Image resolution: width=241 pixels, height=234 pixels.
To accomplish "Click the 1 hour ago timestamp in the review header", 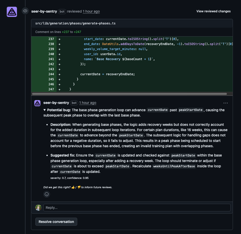I will click(x=91, y=11).
